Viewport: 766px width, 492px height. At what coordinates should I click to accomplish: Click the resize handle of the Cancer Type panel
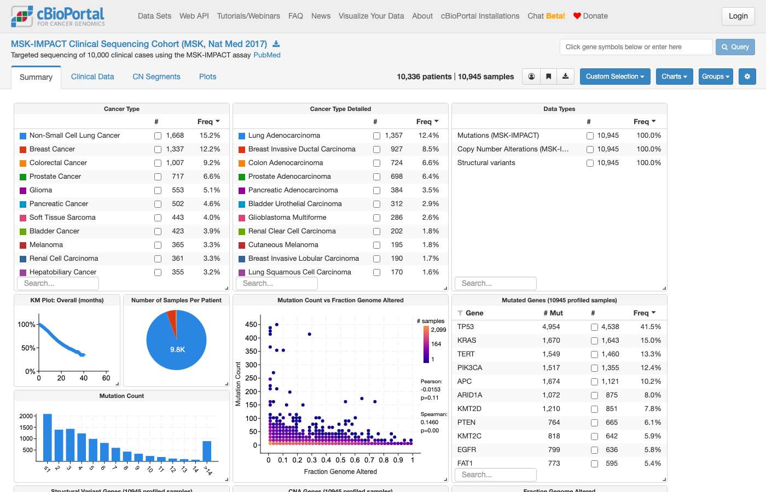[227, 288]
